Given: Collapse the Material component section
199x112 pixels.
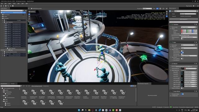Looking at the screenshot, I should pos(171,63).
